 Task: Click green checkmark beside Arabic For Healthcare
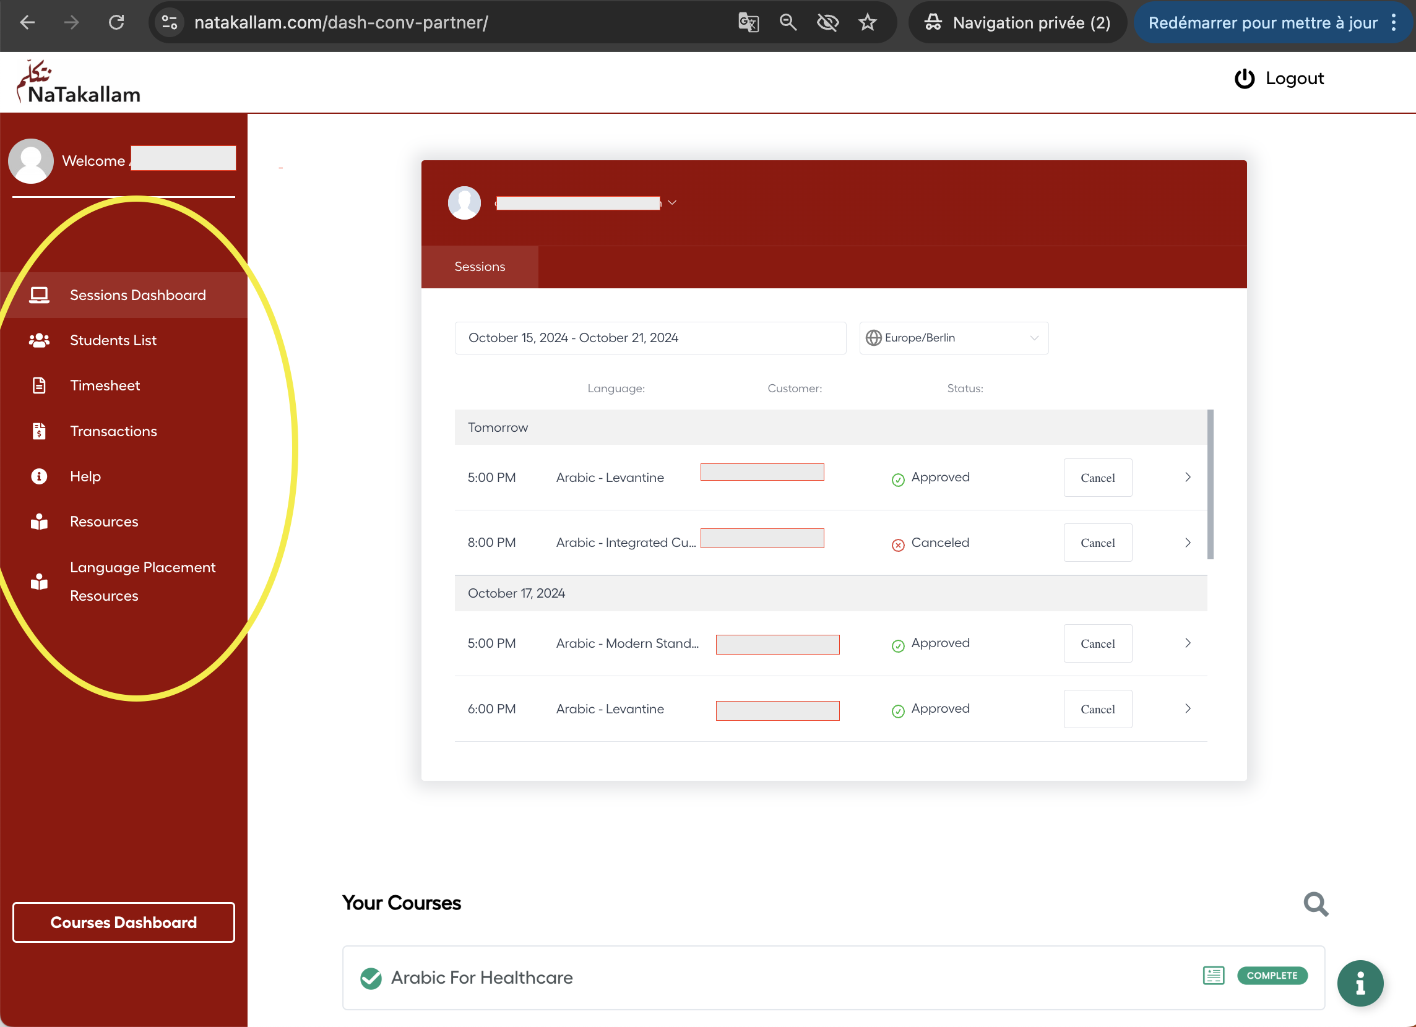pyautogui.click(x=371, y=978)
